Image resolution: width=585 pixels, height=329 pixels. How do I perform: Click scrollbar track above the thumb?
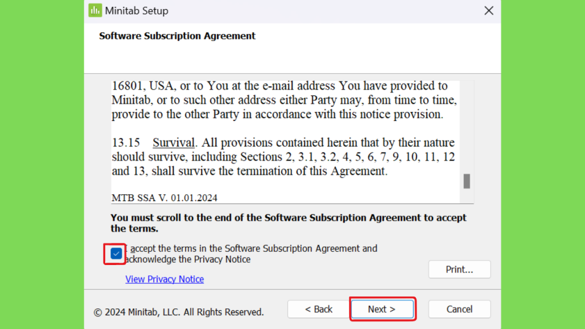pyautogui.click(x=467, y=127)
